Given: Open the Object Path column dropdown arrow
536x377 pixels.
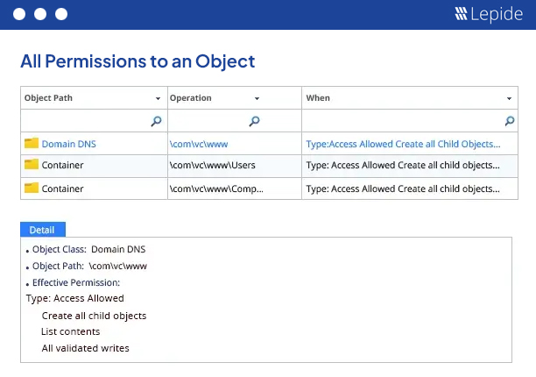Looking at the screenshot, I should coord(158,98).
